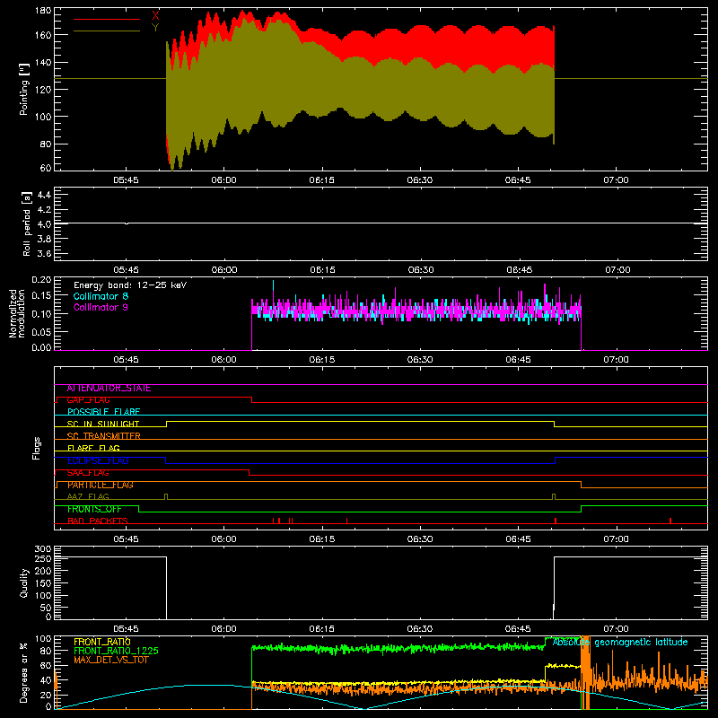Select the blue ECLIPSE_FLAG label
Screen dimensions: 718x718
tap(98, 460)
